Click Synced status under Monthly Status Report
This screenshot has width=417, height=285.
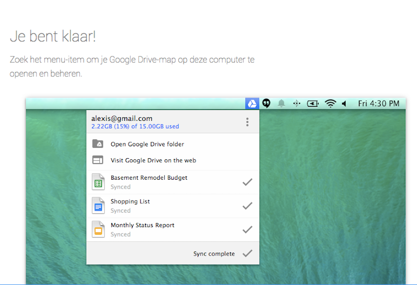point(120,234)
